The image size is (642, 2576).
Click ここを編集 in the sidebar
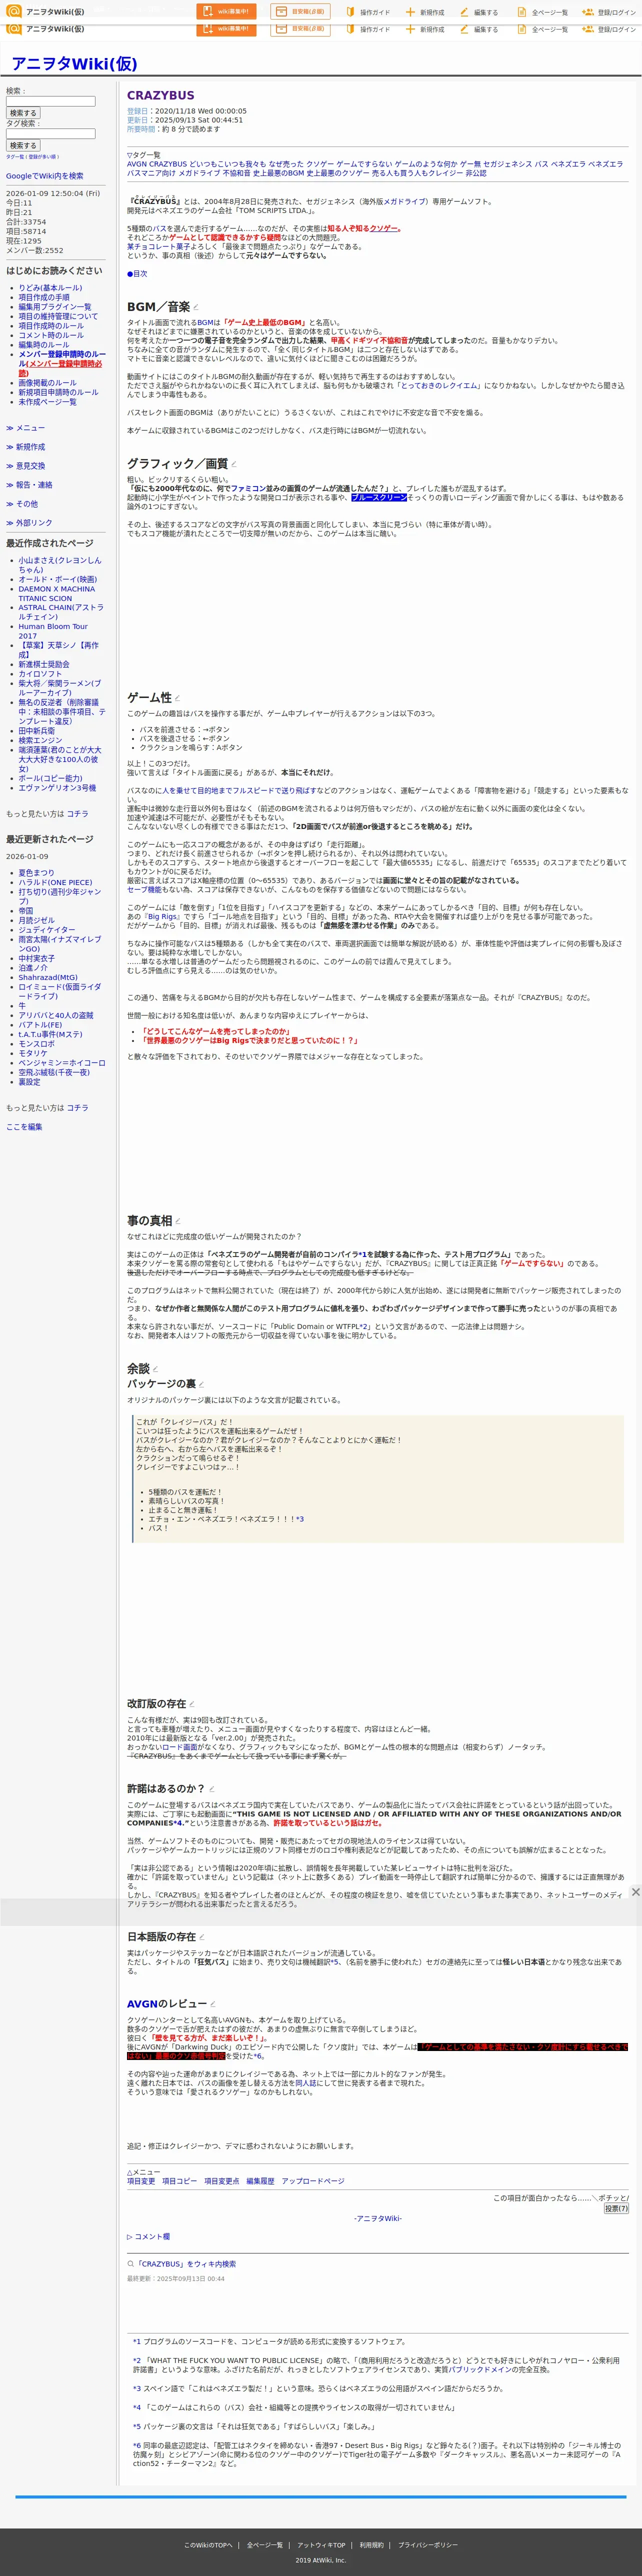click(24, 1127)
